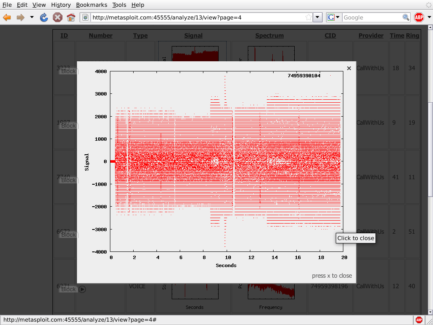Click inside the Google search field
Screen dimensions: 433x325
[x=371, y=17]
